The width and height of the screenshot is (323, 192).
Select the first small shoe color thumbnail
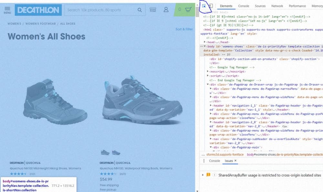105,152
